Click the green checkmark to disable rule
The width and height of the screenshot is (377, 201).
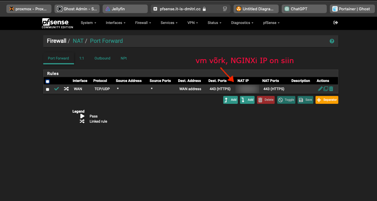coord(56,89)
